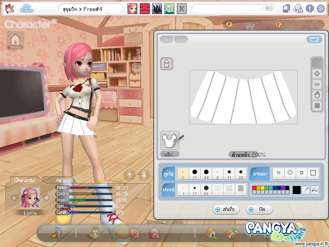Image resolution: width=329 pixels, height=247 pixels.
Task: Open the clothing part selector icon
Action: (x=167, y=64)
